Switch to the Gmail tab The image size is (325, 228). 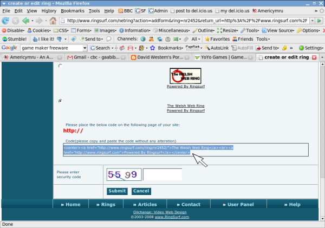click(96, 57)
